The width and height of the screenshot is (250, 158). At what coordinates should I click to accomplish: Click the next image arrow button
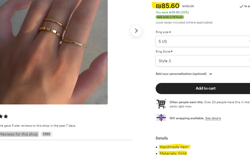click(x=136, y=31)
